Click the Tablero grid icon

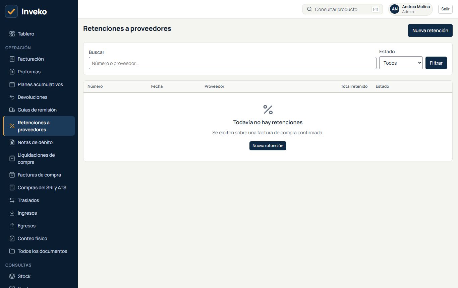[12, 34]
